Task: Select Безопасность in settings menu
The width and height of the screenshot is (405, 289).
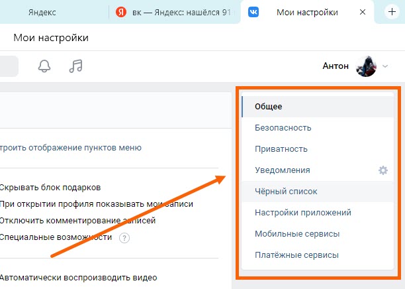Action: (283, 128)
